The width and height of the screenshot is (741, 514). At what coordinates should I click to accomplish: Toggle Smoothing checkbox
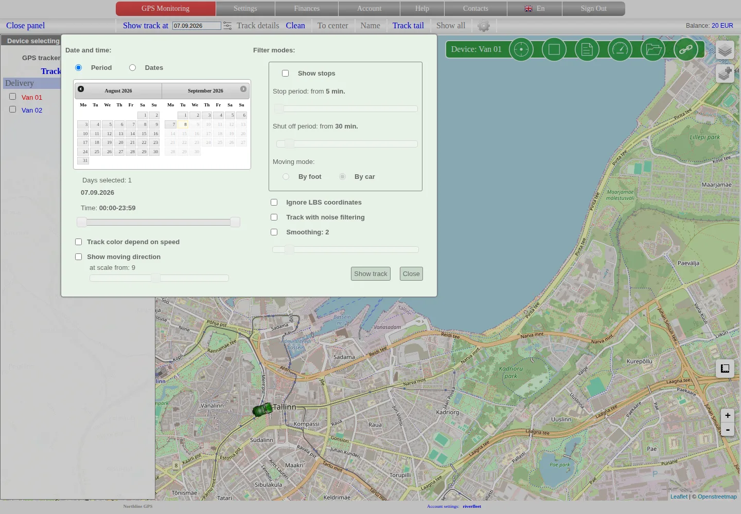(x=274, y=232)
